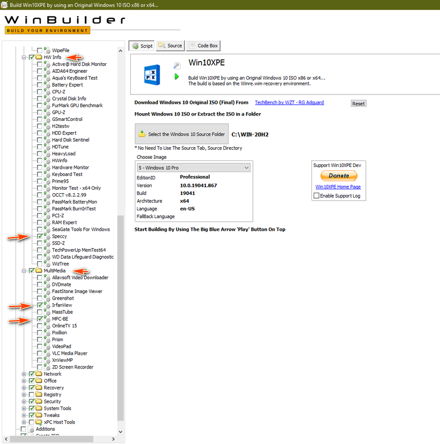440x444 pixels.
Task: Click the Win10XPE blue logo icon
Action: click(x=152, y=75)
